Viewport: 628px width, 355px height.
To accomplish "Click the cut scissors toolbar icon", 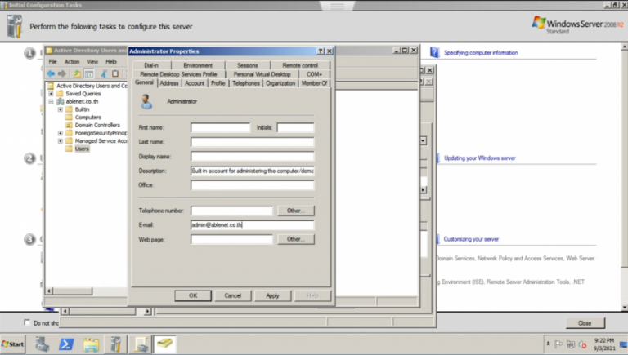I will [104, 73].
